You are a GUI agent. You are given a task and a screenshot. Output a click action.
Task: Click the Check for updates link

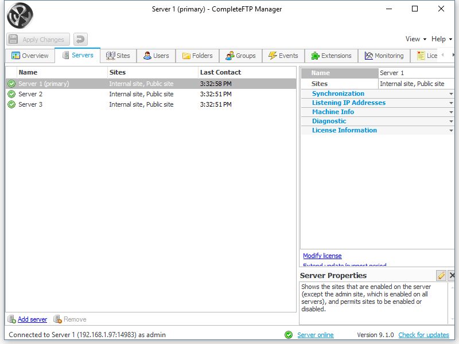point(423,335)
